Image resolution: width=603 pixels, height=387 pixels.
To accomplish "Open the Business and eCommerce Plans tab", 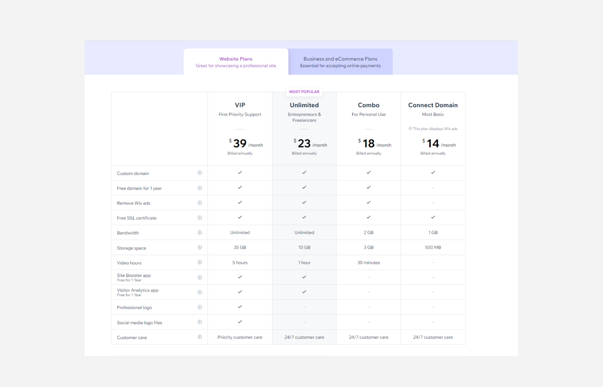I will (340, 62).
